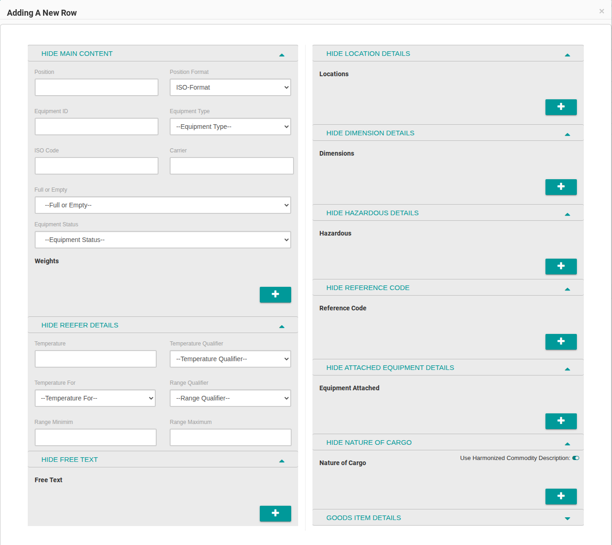Open the Position Format dropdown
612x545 pixels.
point(230,87)
